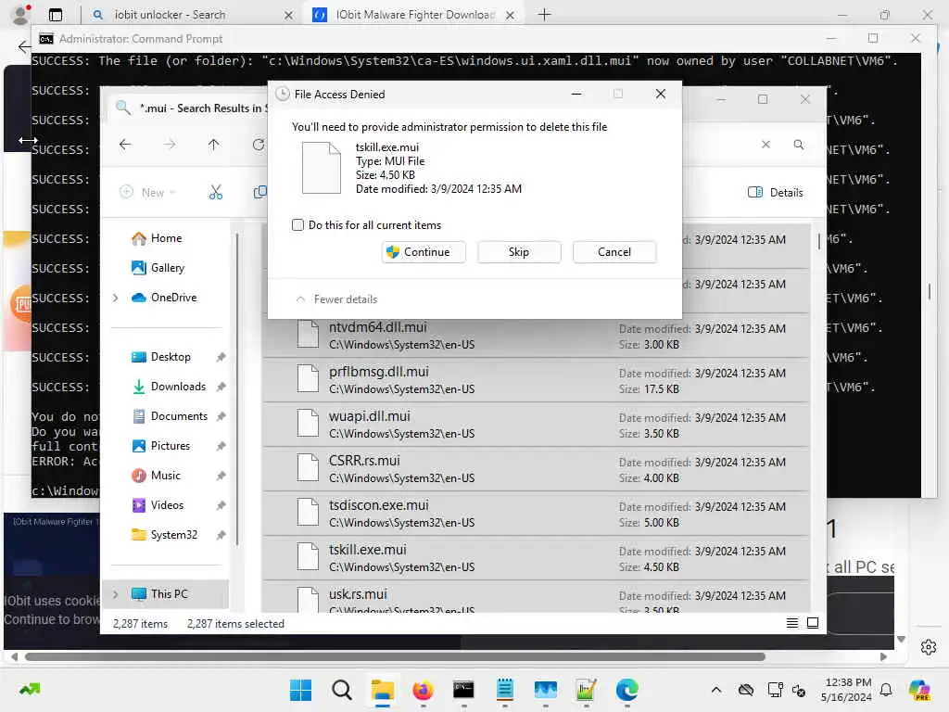Click Continue to grant administrator permission
The height and width of the screenshot is (712, 949).
424,252
